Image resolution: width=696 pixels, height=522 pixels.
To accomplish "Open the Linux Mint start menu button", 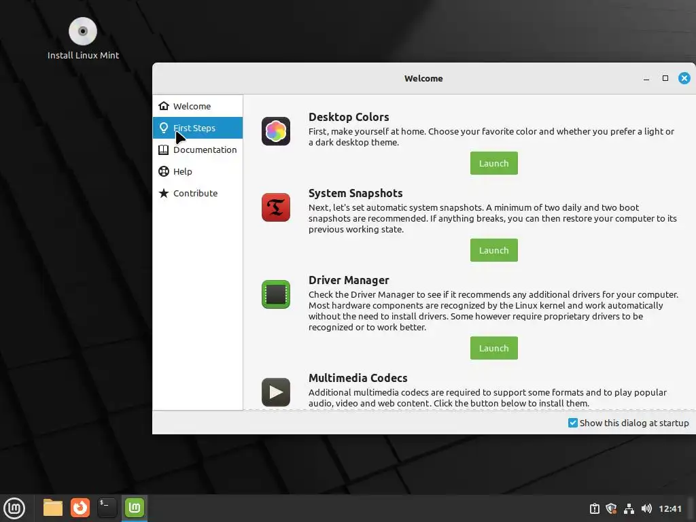I will [x=14, y=508].
